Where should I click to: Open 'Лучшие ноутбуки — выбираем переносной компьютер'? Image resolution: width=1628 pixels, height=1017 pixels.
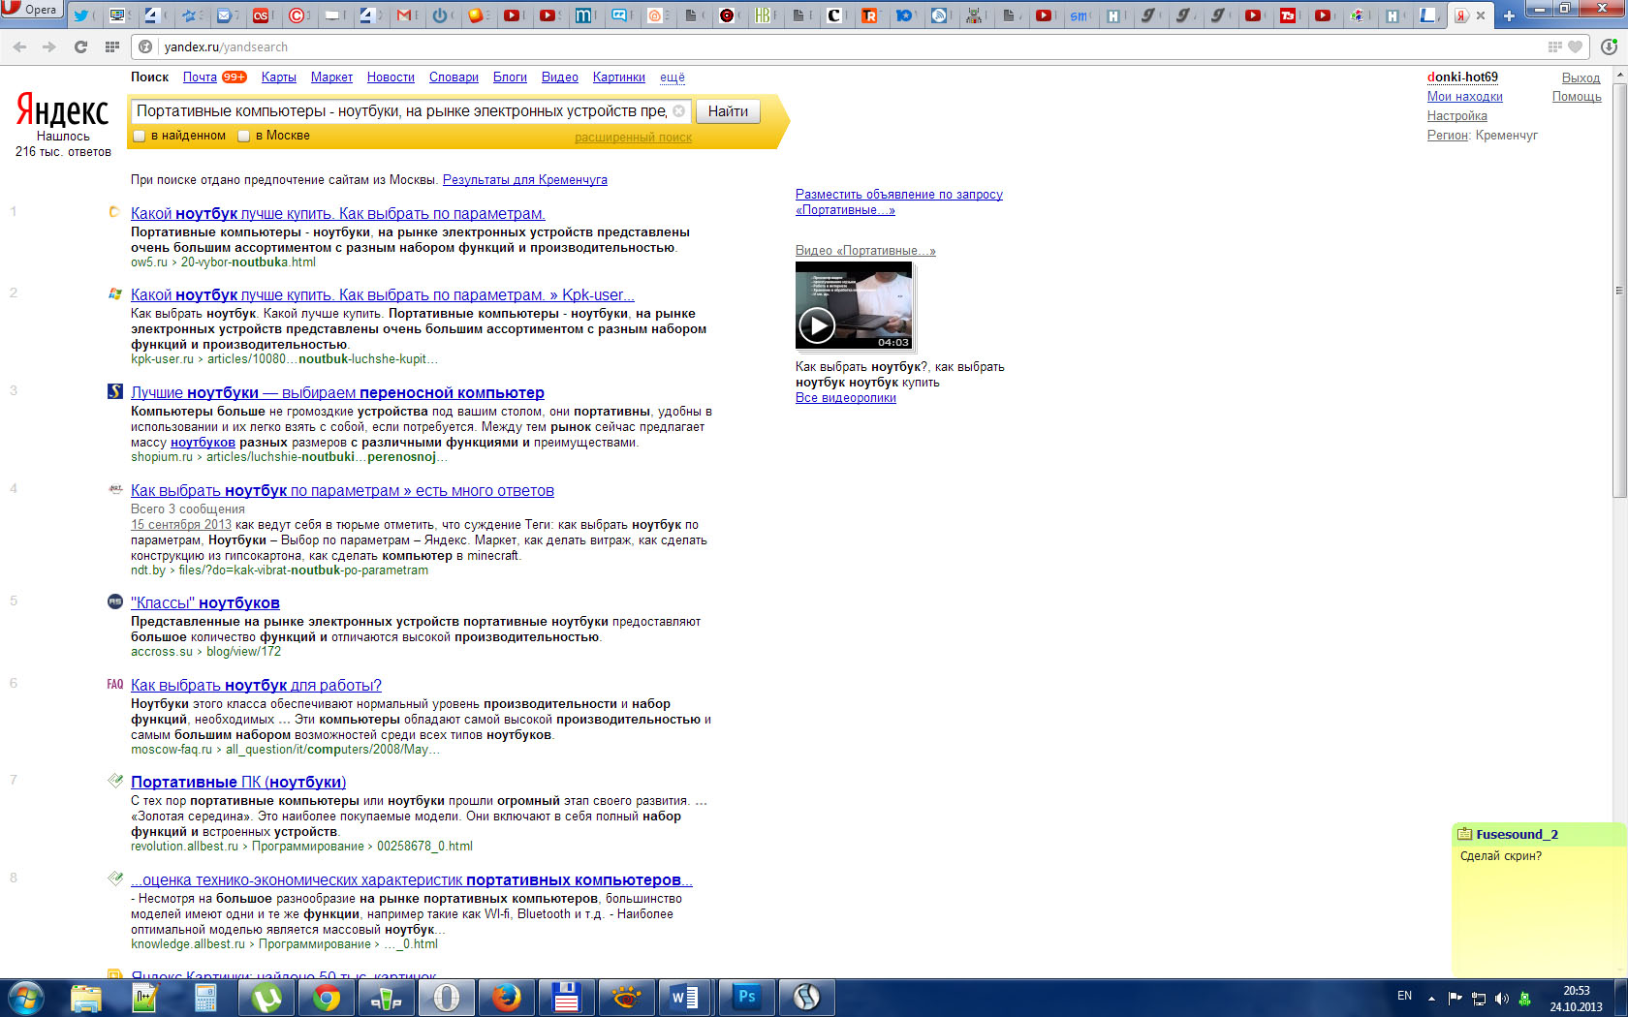(x=337, y=393)
